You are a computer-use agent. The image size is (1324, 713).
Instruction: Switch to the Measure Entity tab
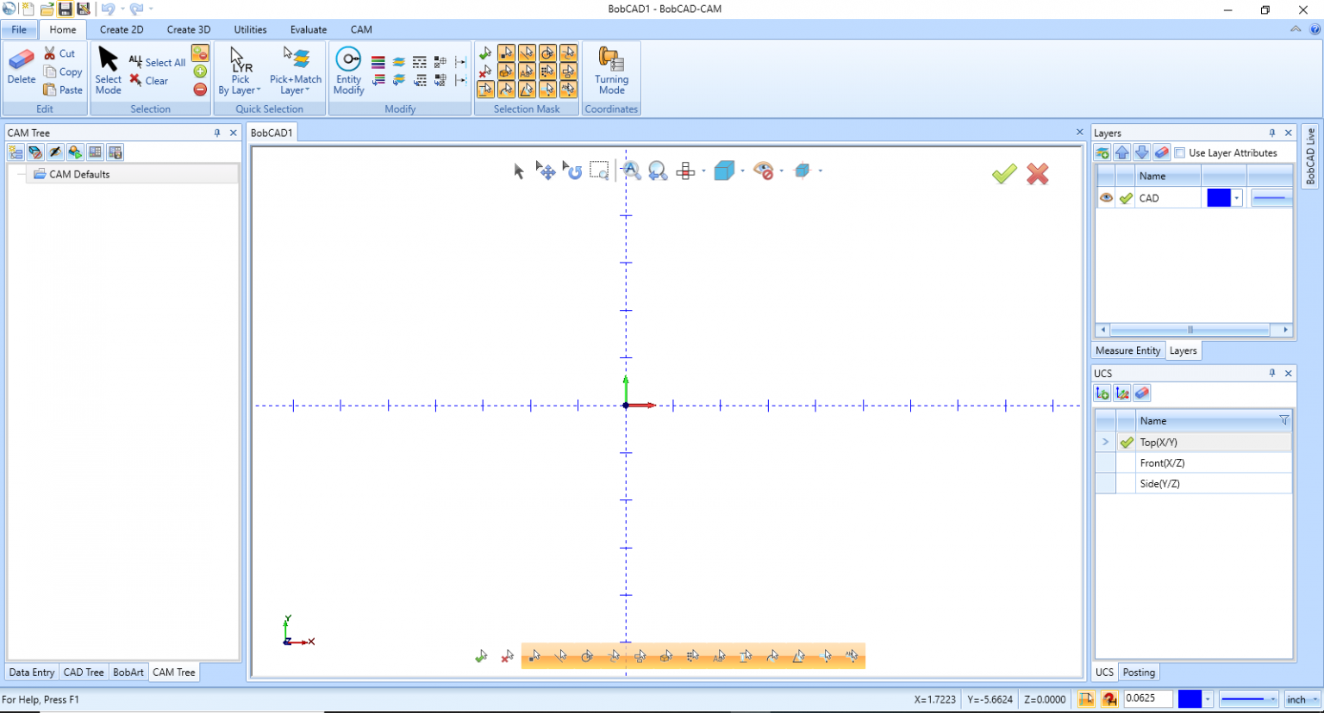point(1127,350)
